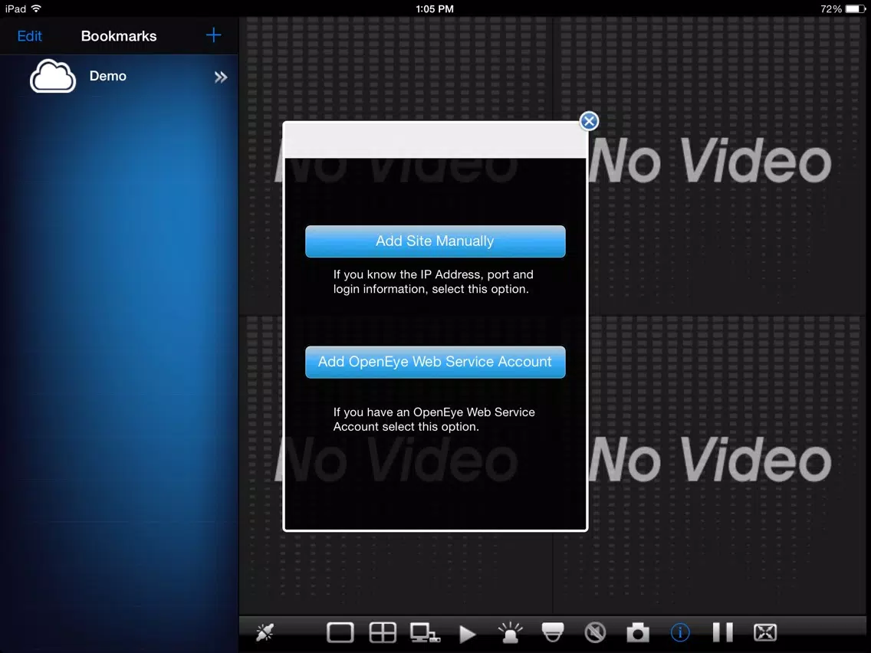
Task: Expand the Demo bookmark double chevron
Action: tap(221, 77)
